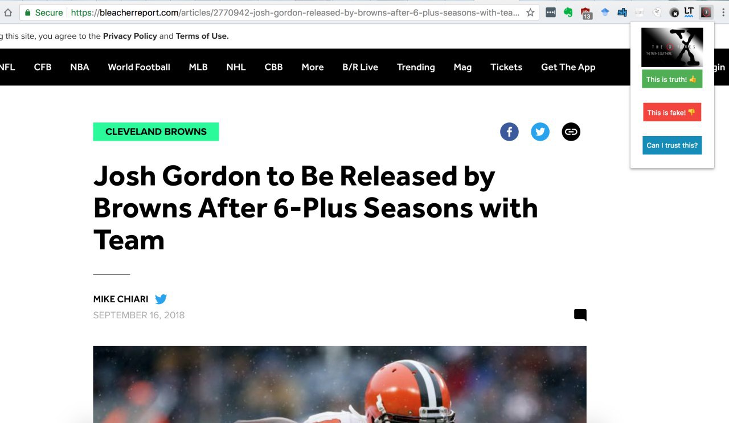
Task: Open the Cleveland Browns tag
Action: (156, 132)
